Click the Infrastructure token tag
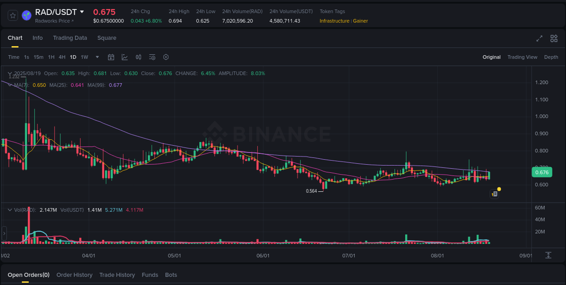Image resolution: width=566 pixels, height=285 pixels. [334, 21]
